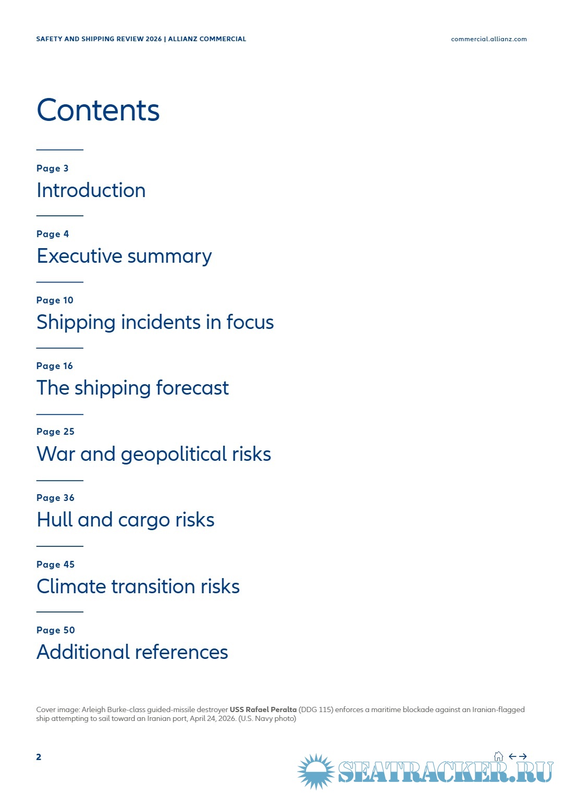563x796 pixels.
Task: Click the bold USS Rafael Peralta text
Action: click(x=263, y=709)
